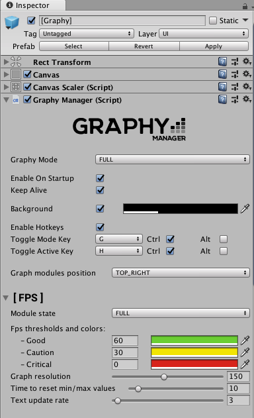The image size is (254, 418).
Task: Click the prefab Revert button
Action: click(x=144, y=46)
